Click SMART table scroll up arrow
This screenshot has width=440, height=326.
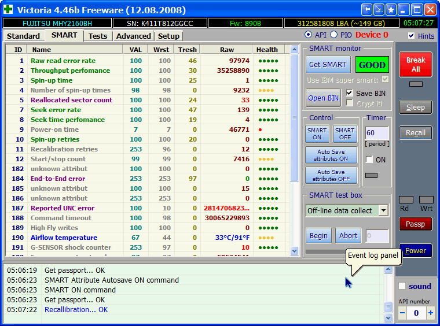(294, 50)
